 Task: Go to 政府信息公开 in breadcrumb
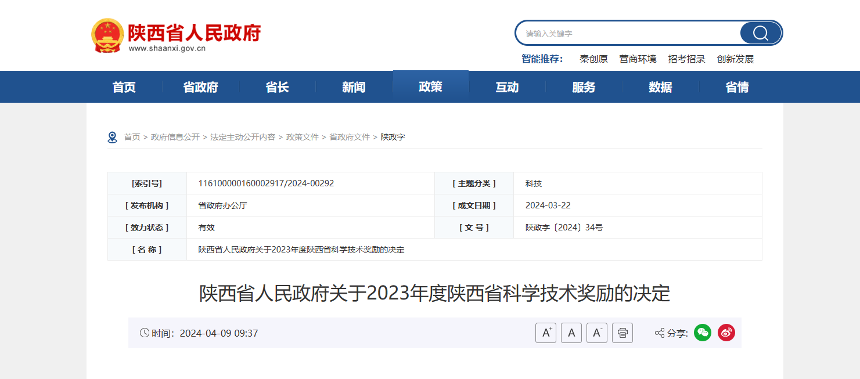[175, 138]
